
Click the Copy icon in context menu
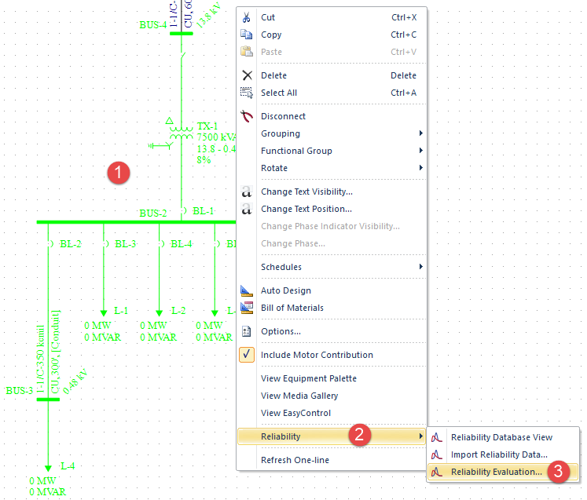click(247, 35)
